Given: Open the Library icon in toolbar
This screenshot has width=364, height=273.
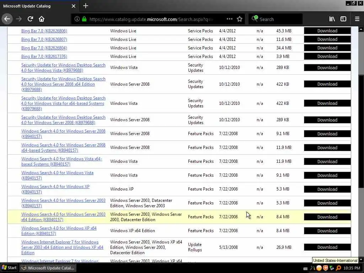Looking at the screenshot, I should tap(332, 19).
